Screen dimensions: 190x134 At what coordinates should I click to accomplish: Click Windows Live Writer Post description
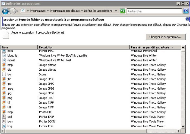tap(55, 60)
